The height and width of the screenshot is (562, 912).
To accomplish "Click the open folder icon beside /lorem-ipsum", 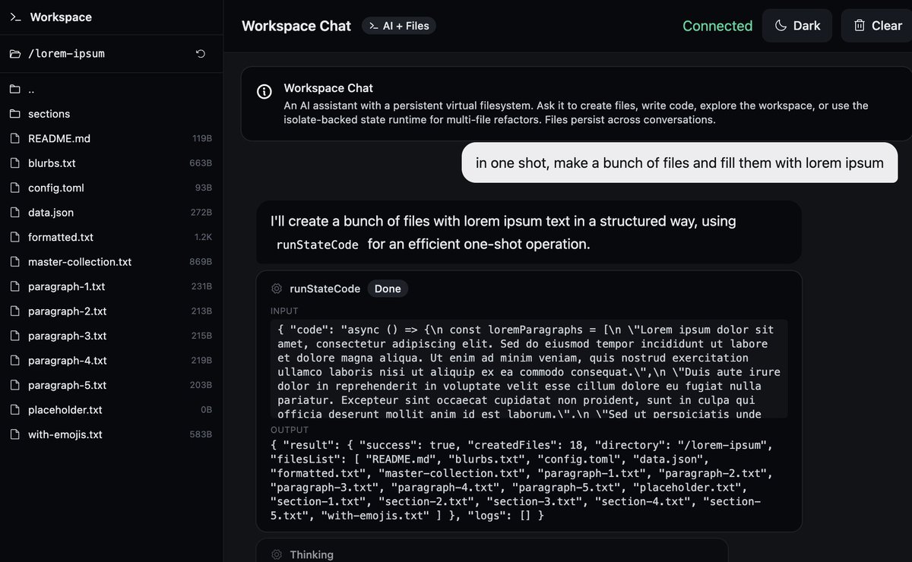I will tap(15, 54).
